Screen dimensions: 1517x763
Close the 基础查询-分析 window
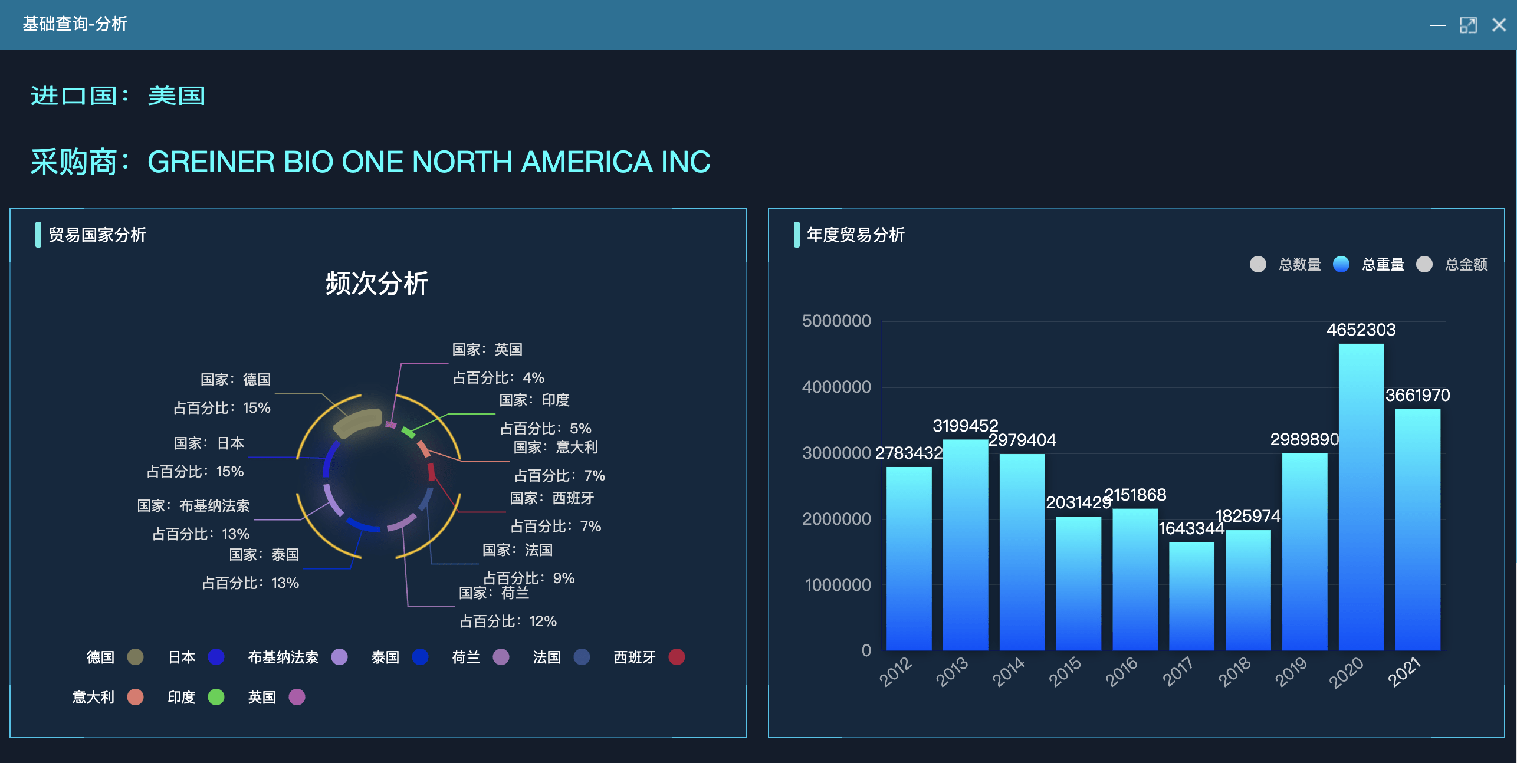tap(1499, 25)
